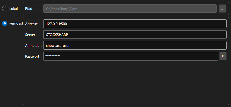
Task: Click the Adresse label
Action: point(31,24)
